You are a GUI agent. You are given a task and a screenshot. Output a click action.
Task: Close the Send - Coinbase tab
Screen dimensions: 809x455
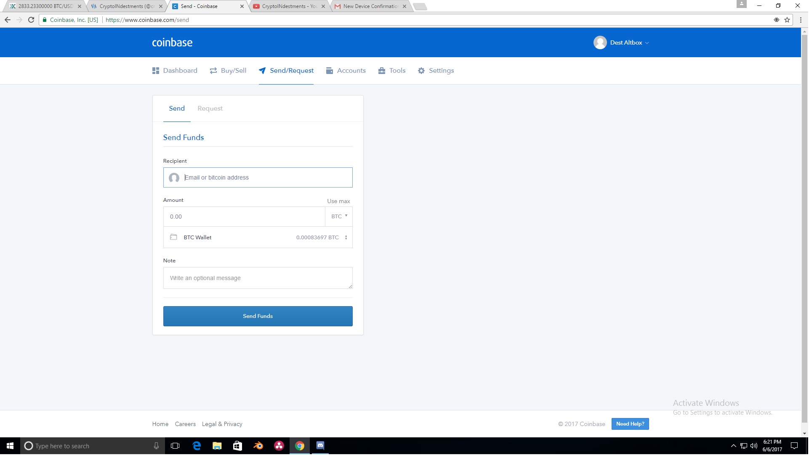point(242,6)
